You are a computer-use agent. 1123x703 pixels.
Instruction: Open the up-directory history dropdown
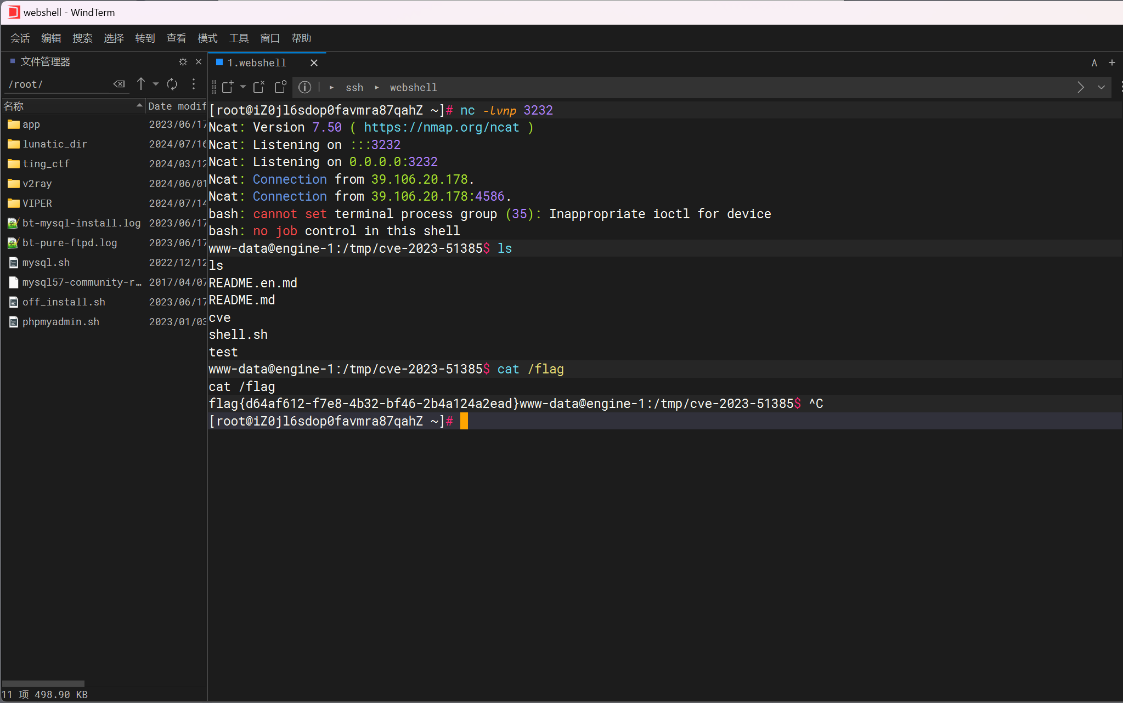(x=156, y=84)
